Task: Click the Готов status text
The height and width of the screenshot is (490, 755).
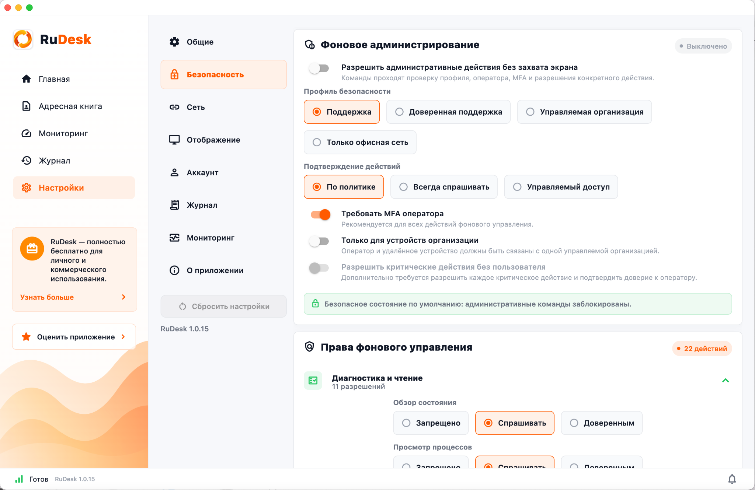Action: (x=39, y=479)
